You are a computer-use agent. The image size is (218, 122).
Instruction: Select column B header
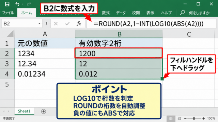[119, 34]
